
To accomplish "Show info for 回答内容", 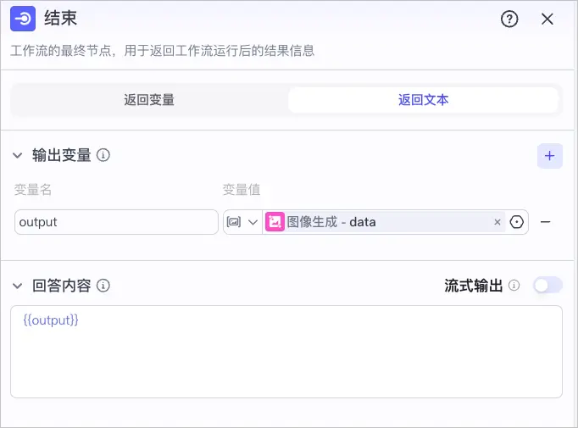I will 103,286.
